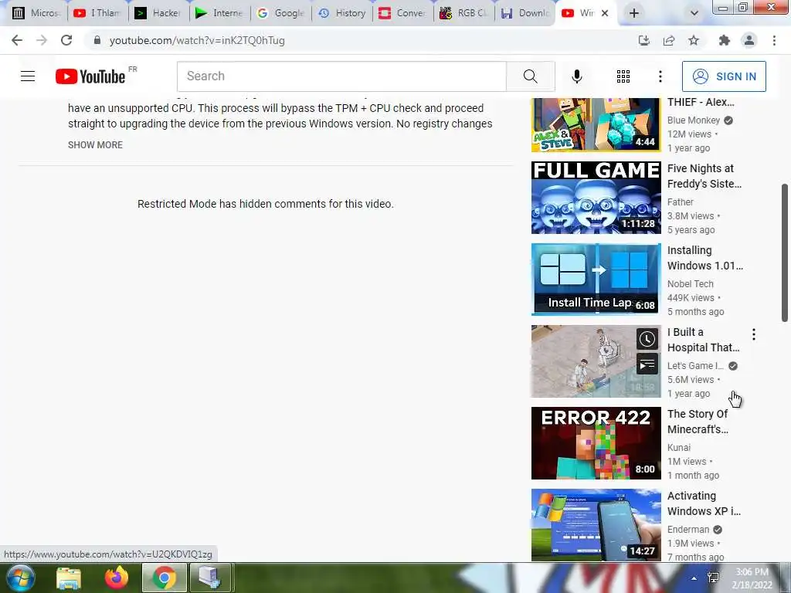The image size is (791, 593).
Task: Click the Add to queue icon on the hospital video
Action: [x=647, y=364]
